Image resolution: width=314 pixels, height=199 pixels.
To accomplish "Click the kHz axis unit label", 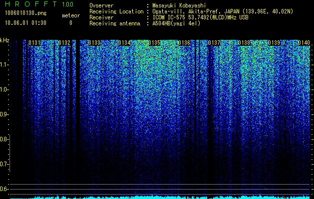I will tap(4, 40).
